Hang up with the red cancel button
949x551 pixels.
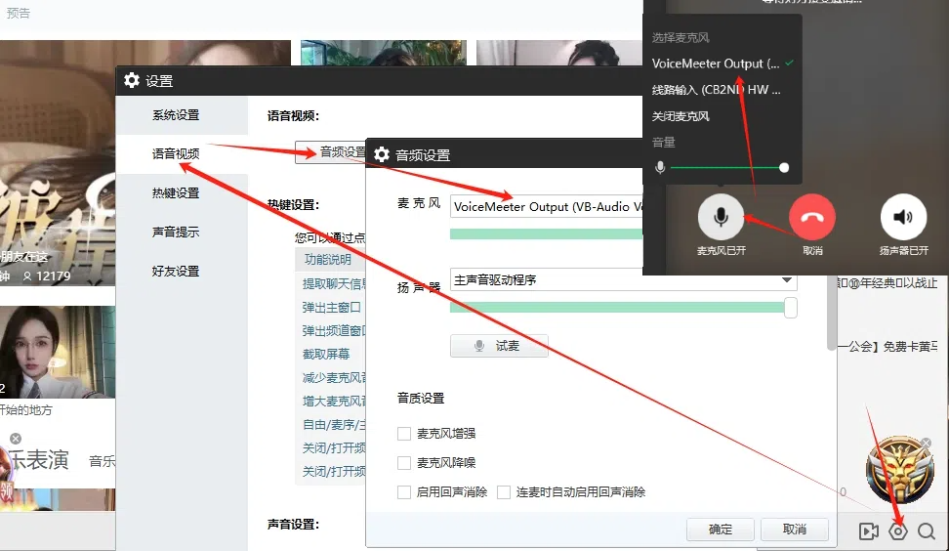tap(812, 218)
